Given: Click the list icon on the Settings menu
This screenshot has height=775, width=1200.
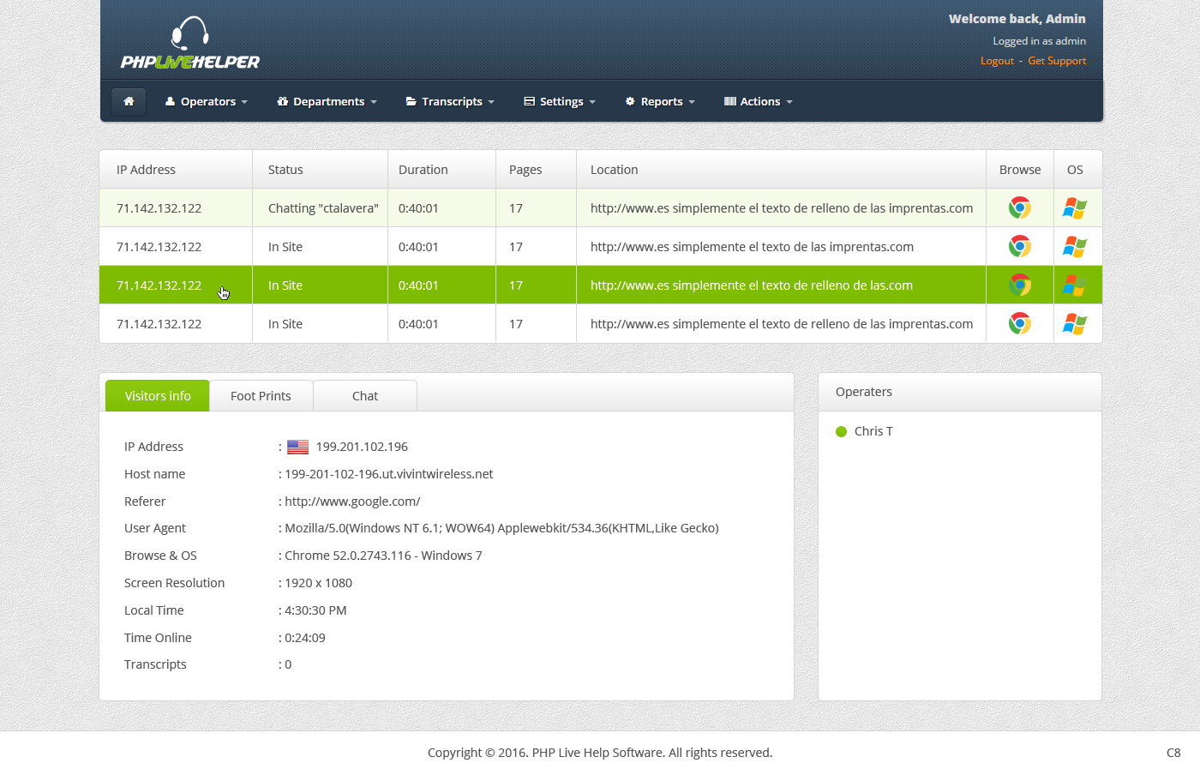Looking at the screenshot, I should pos(529,101).
